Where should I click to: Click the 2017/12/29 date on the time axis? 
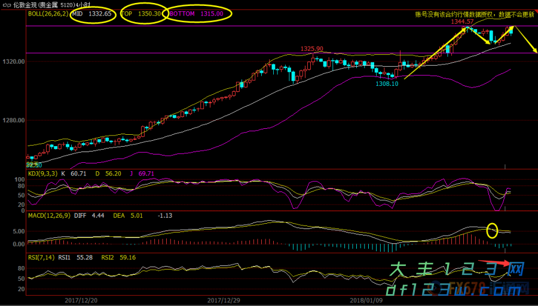(x=223, y=300)
